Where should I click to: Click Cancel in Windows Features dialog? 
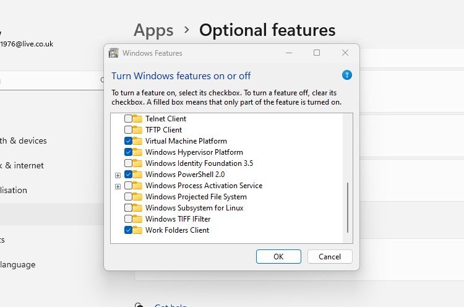(330, 257)
